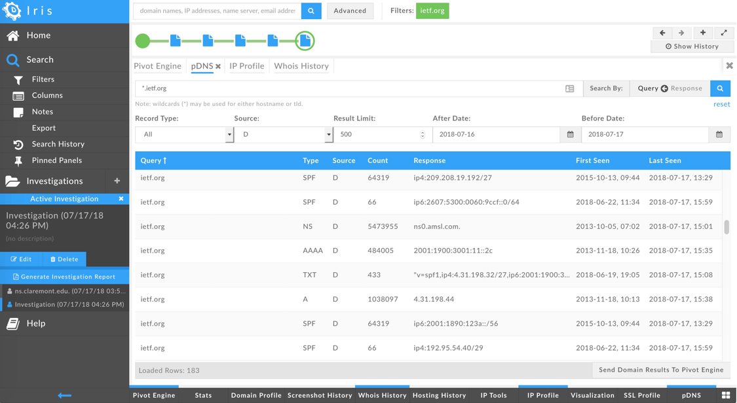
Task: Click the ns0.amsl.com. response cell
Action: coord(437,226)
